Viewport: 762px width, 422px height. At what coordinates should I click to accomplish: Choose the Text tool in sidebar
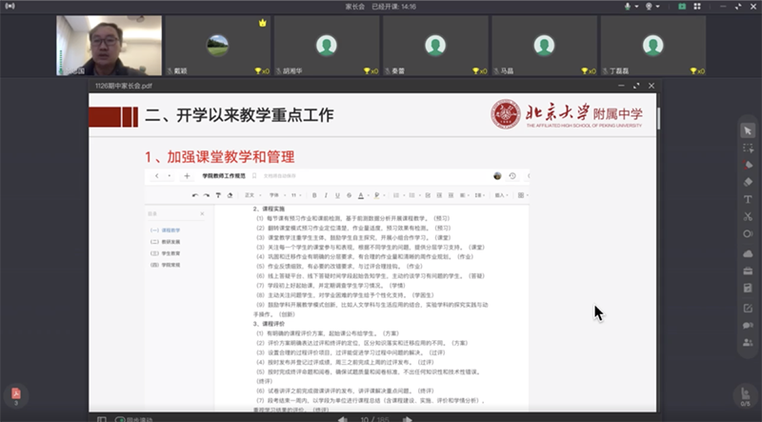pos(748,199)
